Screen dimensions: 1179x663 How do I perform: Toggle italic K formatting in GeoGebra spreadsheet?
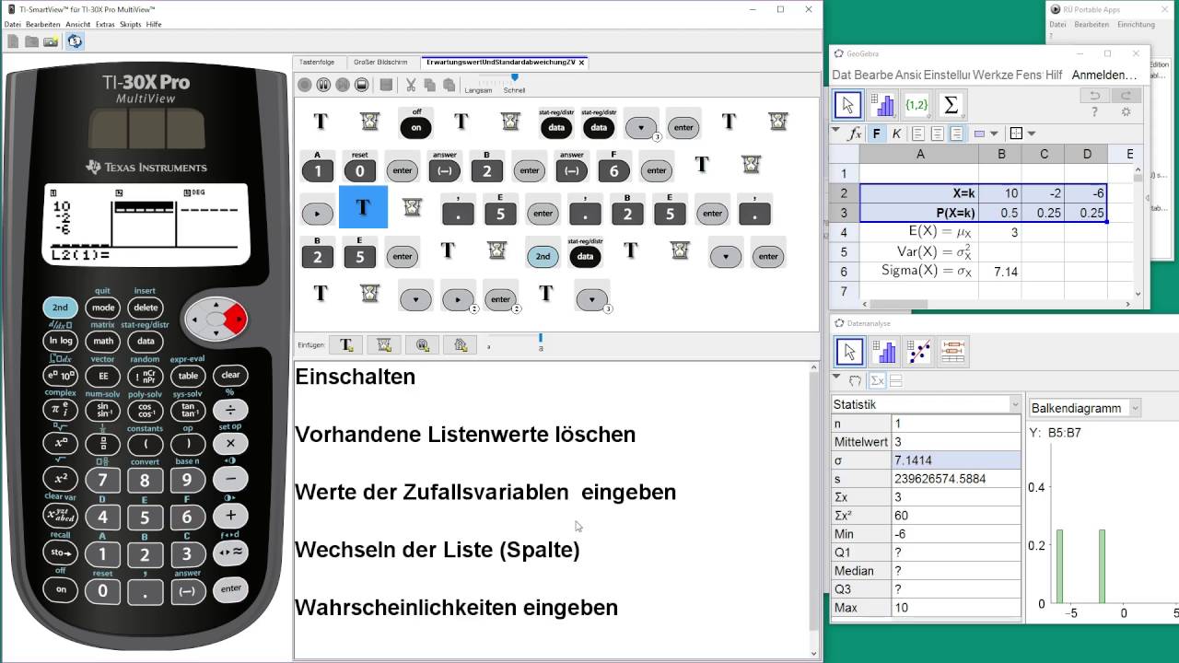click(896, 134)
